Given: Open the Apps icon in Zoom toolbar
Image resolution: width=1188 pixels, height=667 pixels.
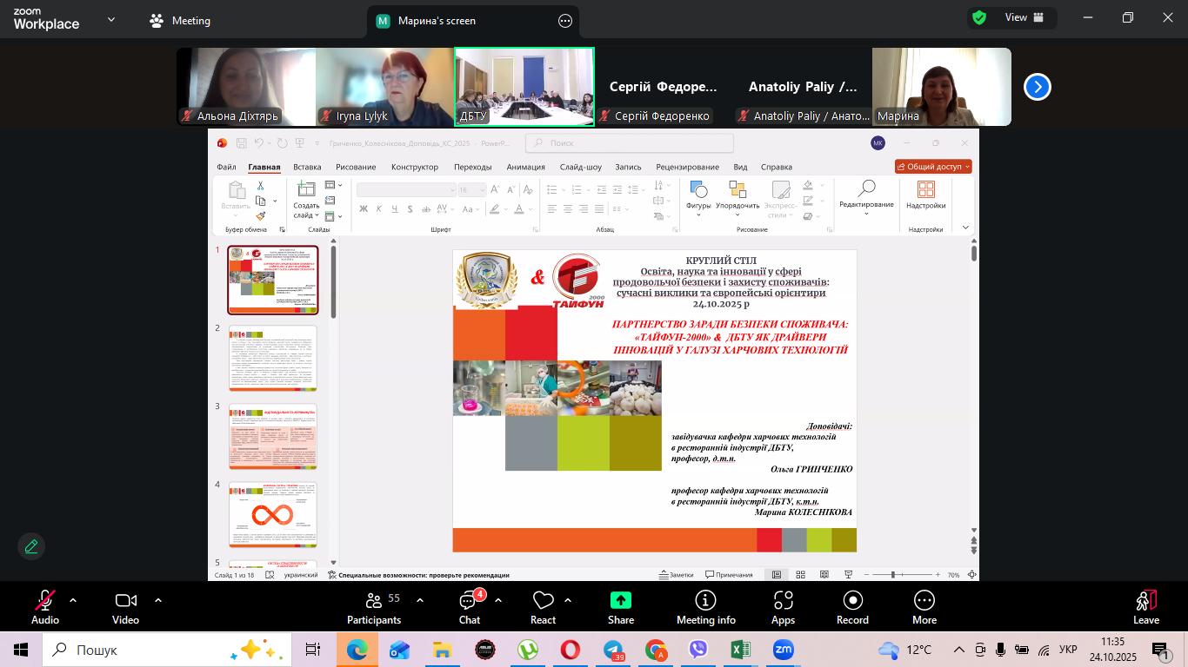Looking at the screenshot, I should [783, 601].
